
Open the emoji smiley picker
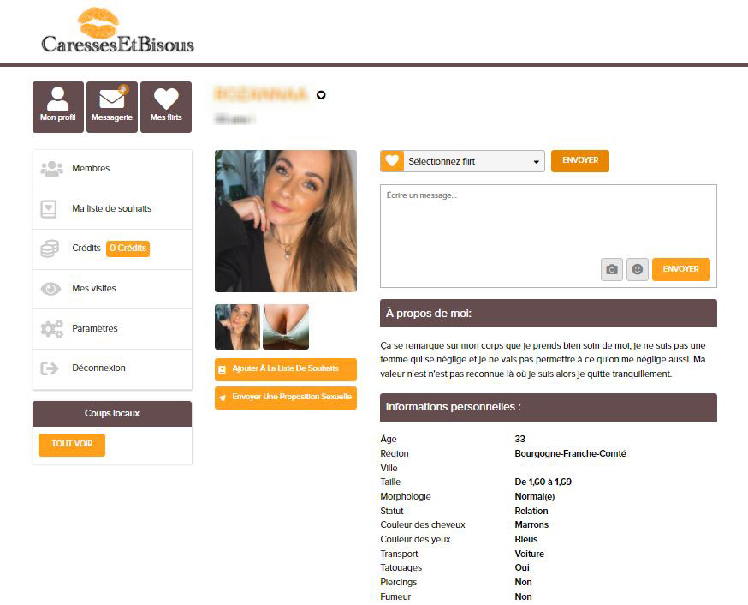[x=638, y=269]
